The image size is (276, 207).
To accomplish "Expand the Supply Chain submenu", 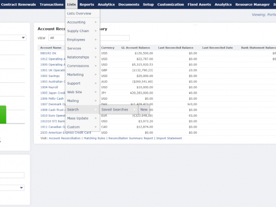I will pyautogui.click(x=82, y=31).
